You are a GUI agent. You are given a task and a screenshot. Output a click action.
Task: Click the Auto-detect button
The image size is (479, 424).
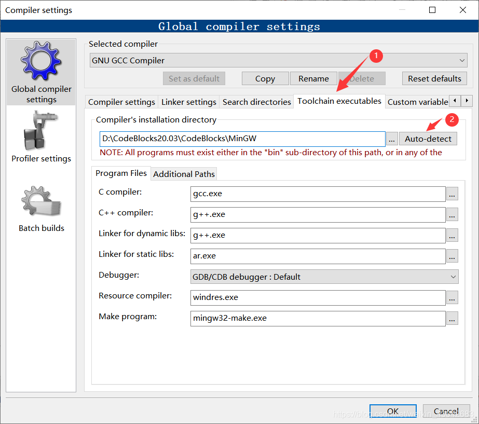point(428,139)
